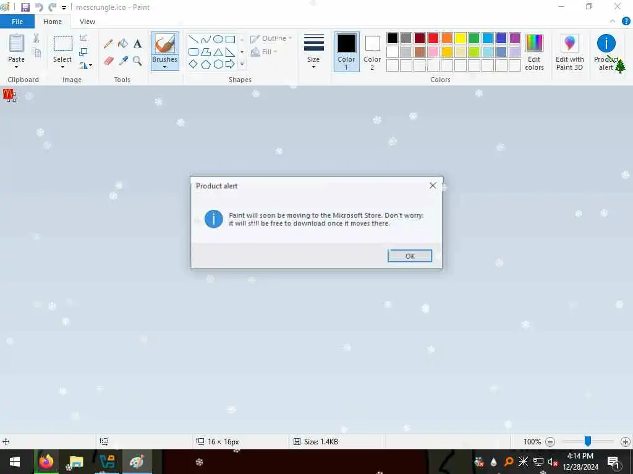Activate the Text tool

tap(137, 44)
